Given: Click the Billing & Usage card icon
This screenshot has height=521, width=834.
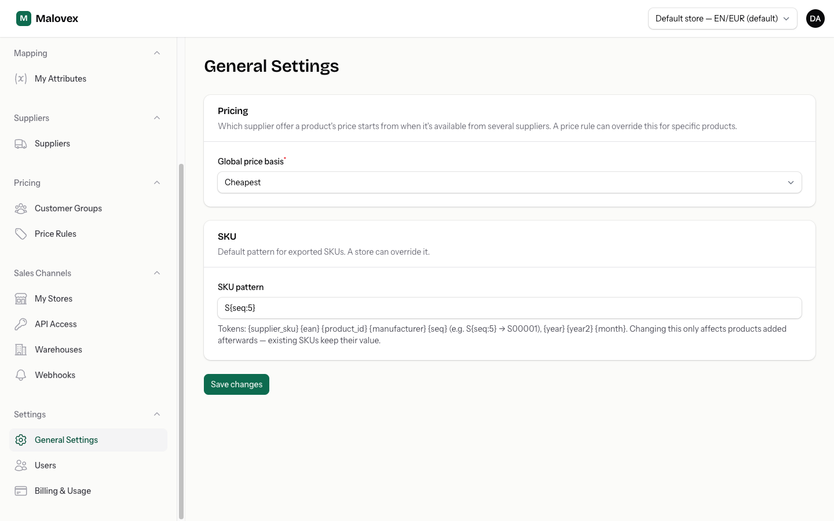Looking at the screenshot, I should (x=21, y=491).
